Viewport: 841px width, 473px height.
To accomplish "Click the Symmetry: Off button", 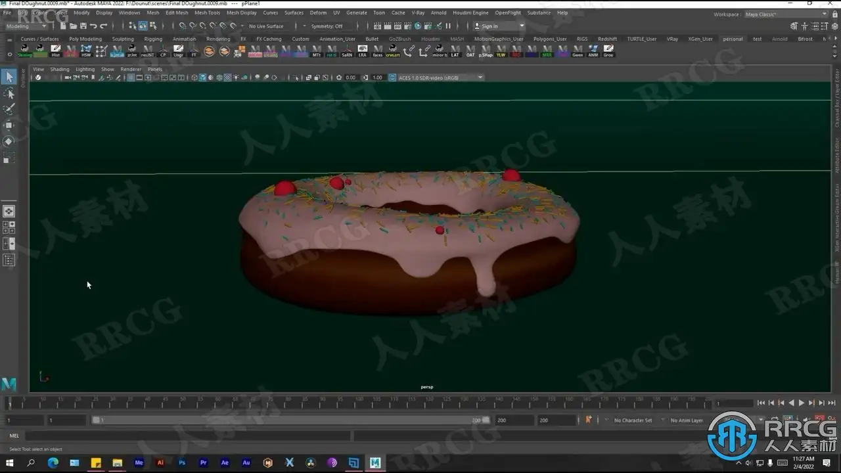I will 327,26.
